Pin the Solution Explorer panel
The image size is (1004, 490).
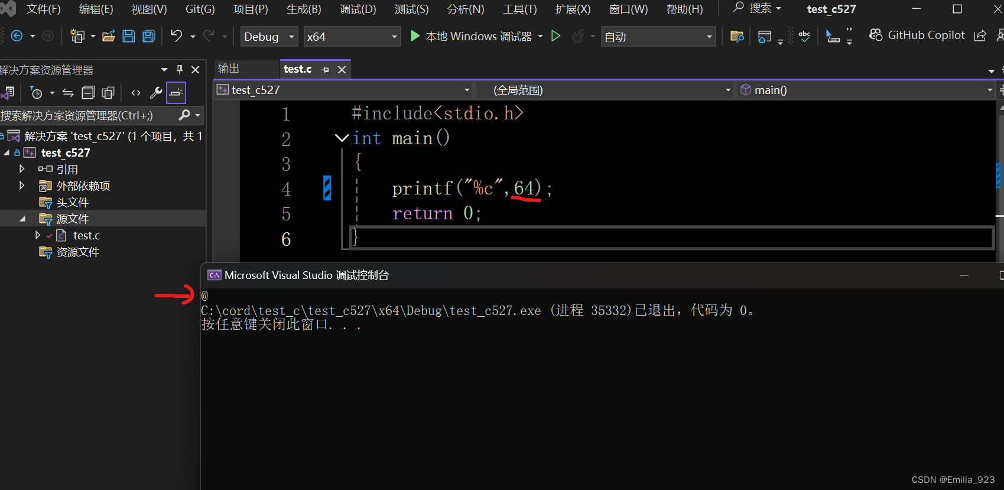(180, 69)
